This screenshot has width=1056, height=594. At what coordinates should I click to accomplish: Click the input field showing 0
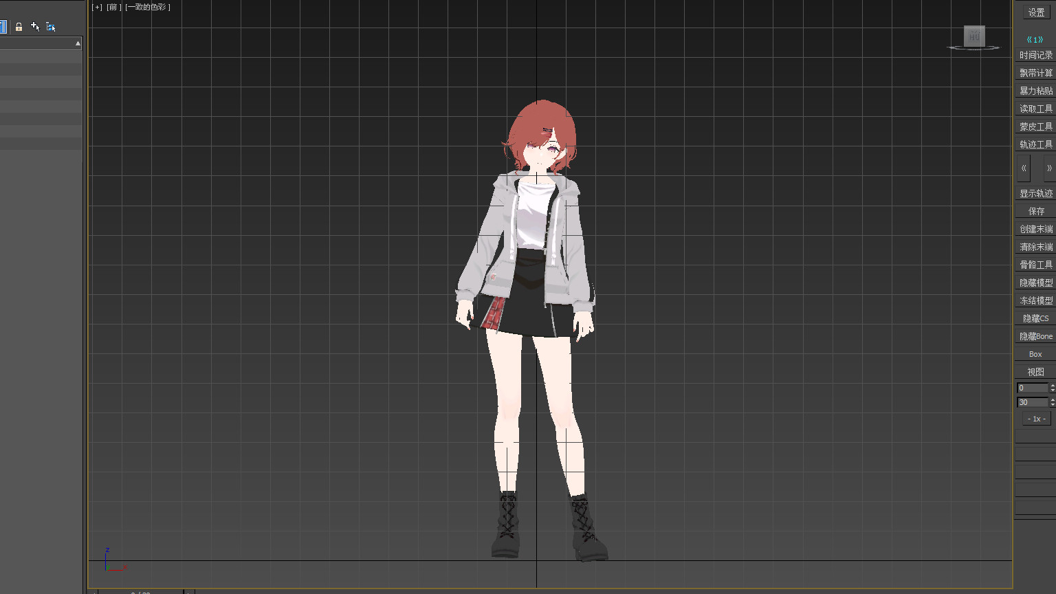1032,388
